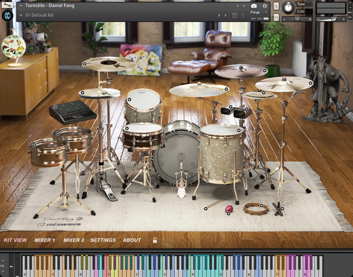
Task: Open the front left timbale marker
Action: (34, 145)
